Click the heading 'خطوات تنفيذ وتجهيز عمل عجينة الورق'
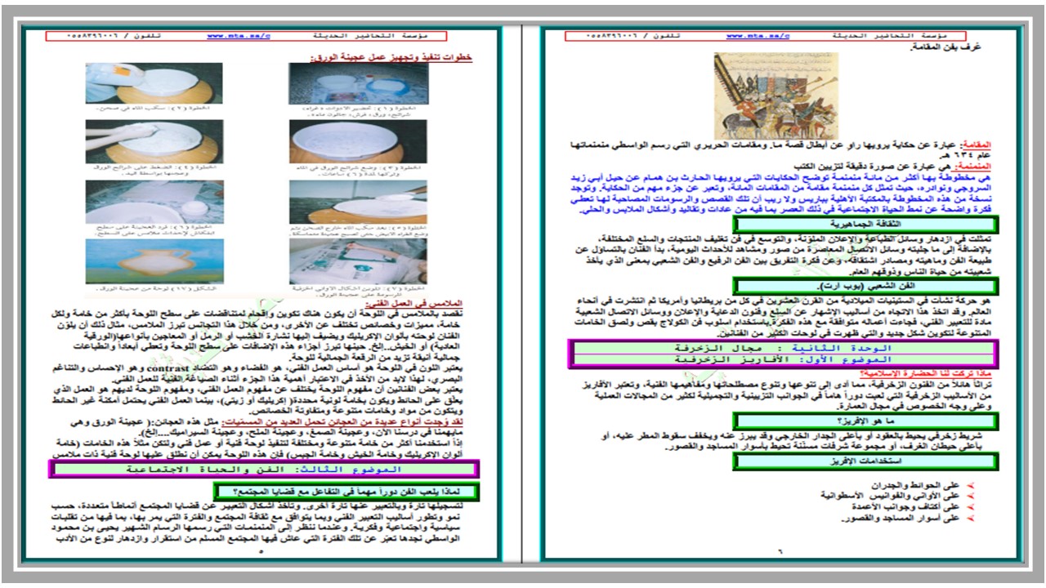 pyautogui.click(x=391, y=56)
